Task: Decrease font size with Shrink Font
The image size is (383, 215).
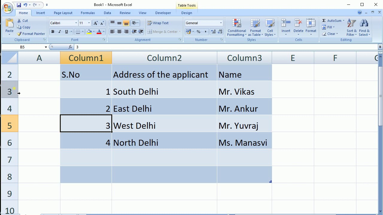Action: coord(102,23)
